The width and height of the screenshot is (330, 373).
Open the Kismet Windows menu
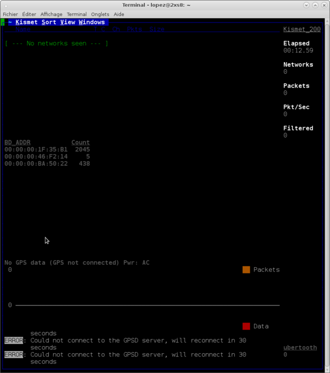(91, 23)
